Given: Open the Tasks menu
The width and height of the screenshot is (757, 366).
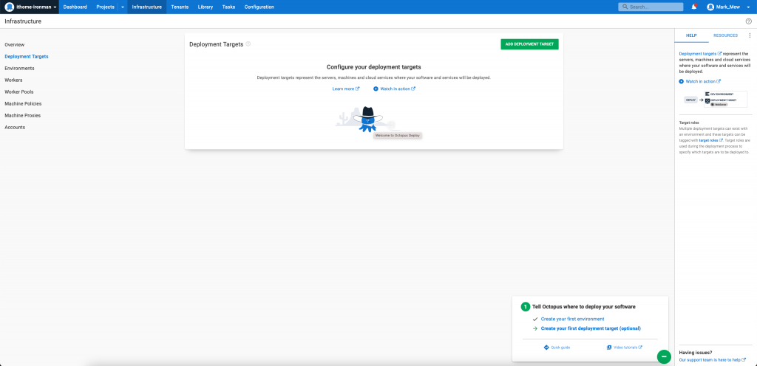Looking at the screenshot, I should pyautogui.click(x=229, y=7).
